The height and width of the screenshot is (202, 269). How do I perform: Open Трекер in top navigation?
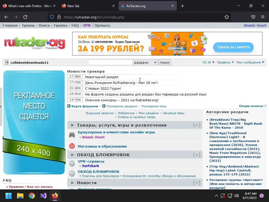[28, 26]
